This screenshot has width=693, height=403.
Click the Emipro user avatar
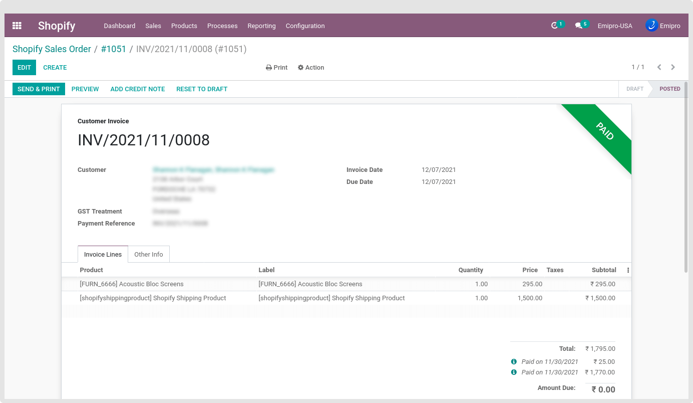pyautogui.click(x=651, y=26)
